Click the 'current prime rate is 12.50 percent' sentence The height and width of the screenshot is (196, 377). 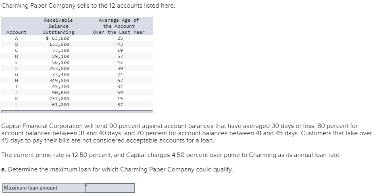point(171,155)
